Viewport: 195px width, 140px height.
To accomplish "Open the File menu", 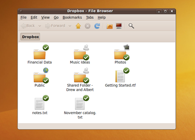I will 23,18.
